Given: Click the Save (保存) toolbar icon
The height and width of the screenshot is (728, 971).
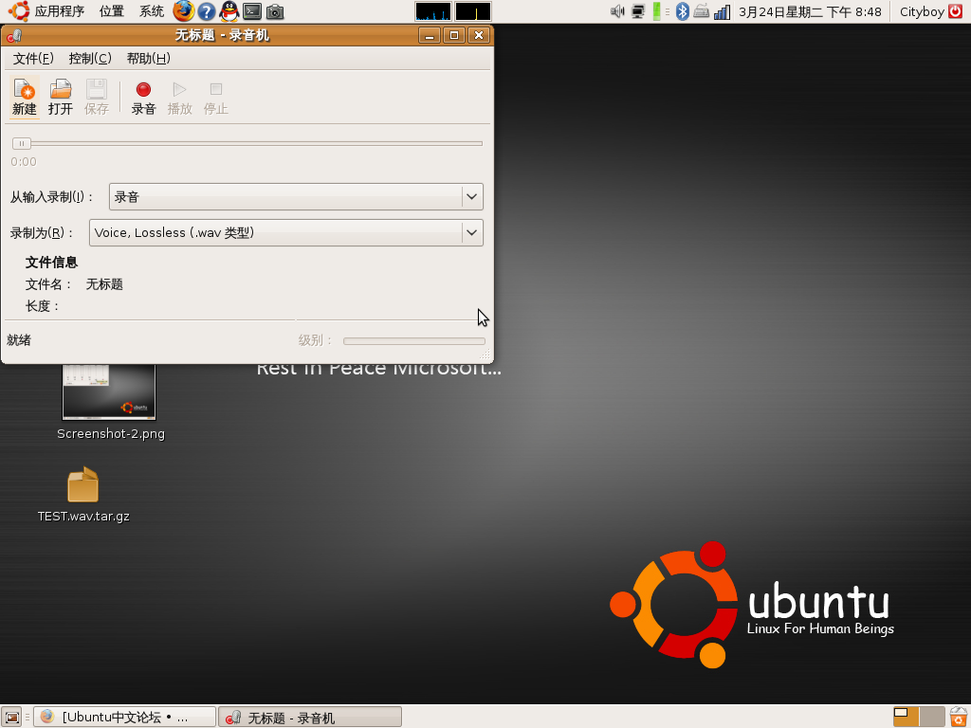Looking at the screenshot, I should [x=97, y=98].
